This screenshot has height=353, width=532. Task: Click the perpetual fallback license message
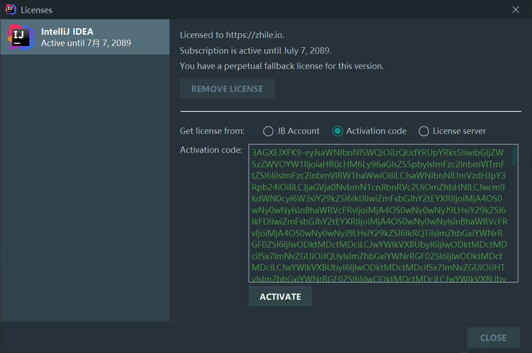[x=282, y=66]
